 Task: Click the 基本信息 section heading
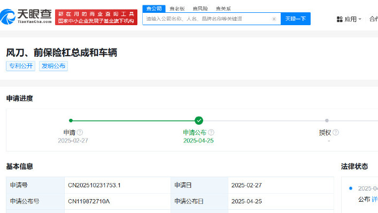click(20, 166)
